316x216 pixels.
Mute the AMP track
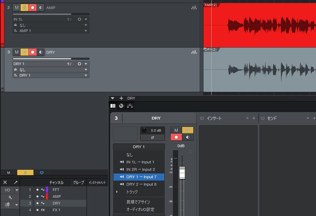(17, 7)
